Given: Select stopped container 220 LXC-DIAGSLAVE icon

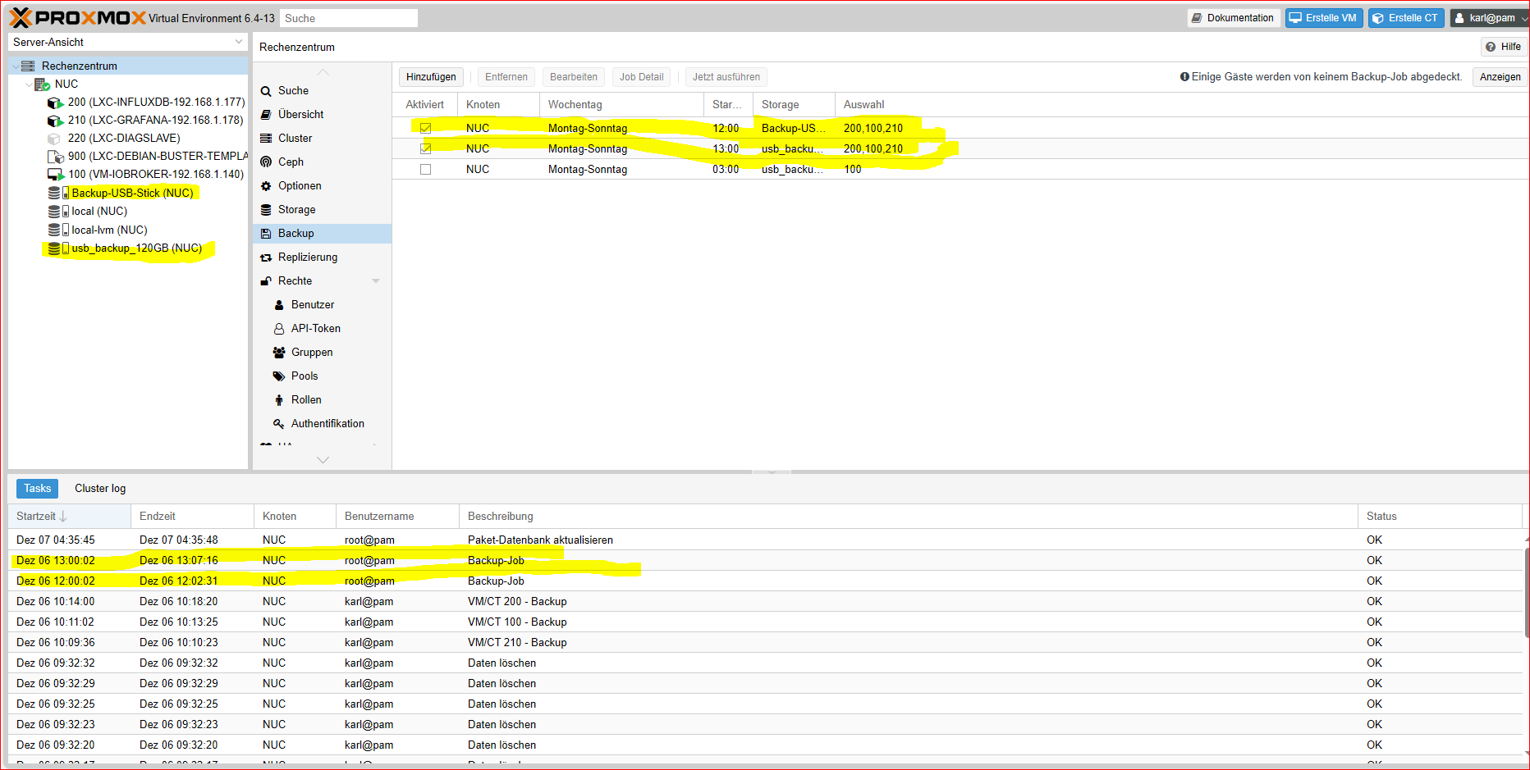Looking at the screenshot, I should (54, 139).
